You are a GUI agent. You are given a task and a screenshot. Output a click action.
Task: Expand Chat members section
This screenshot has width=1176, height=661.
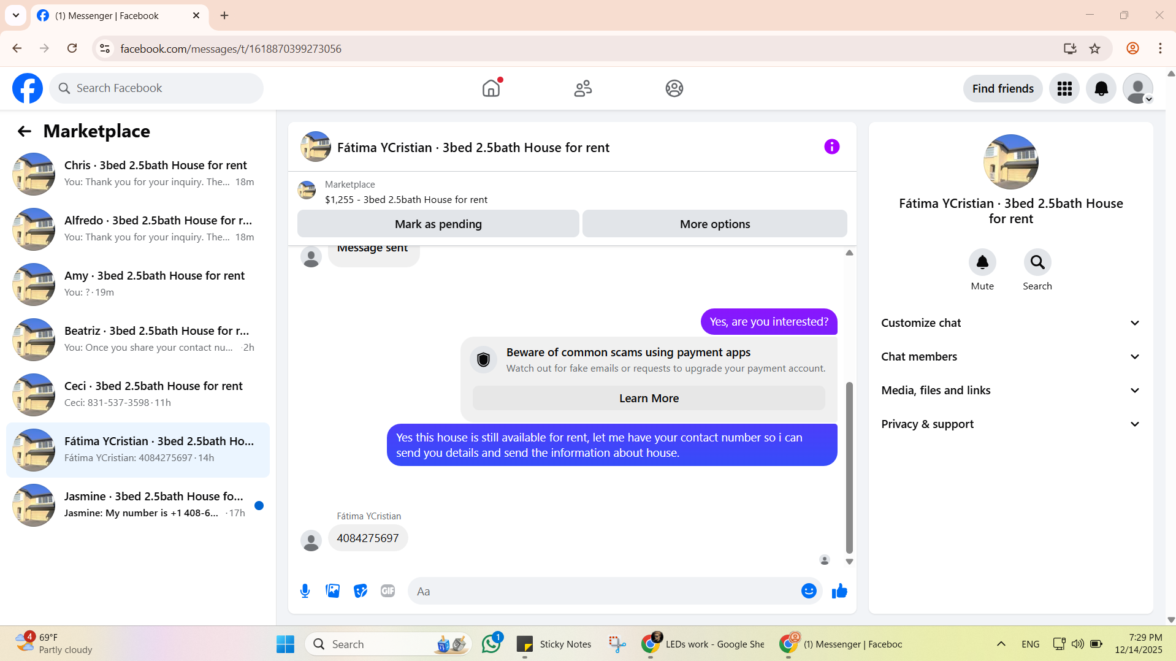(x=1010, y=357)
